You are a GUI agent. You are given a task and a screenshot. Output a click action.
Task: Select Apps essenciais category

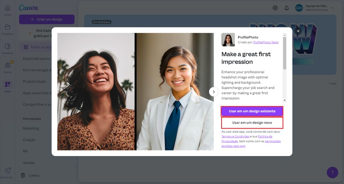37,93
